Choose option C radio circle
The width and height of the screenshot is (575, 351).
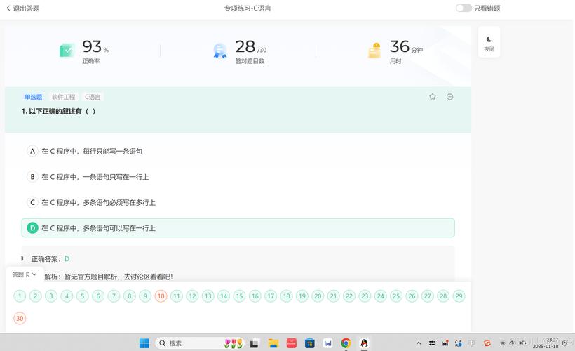pos(32,202)
